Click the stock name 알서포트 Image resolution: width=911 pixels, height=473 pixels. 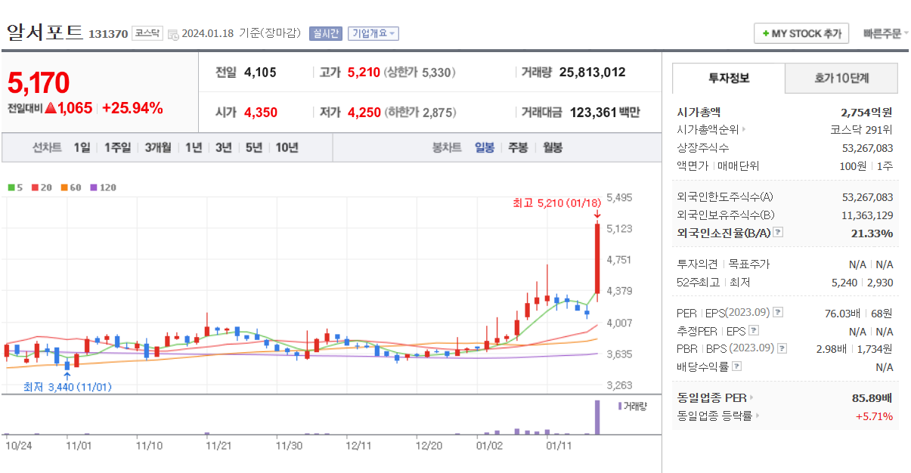pos(45,32)
